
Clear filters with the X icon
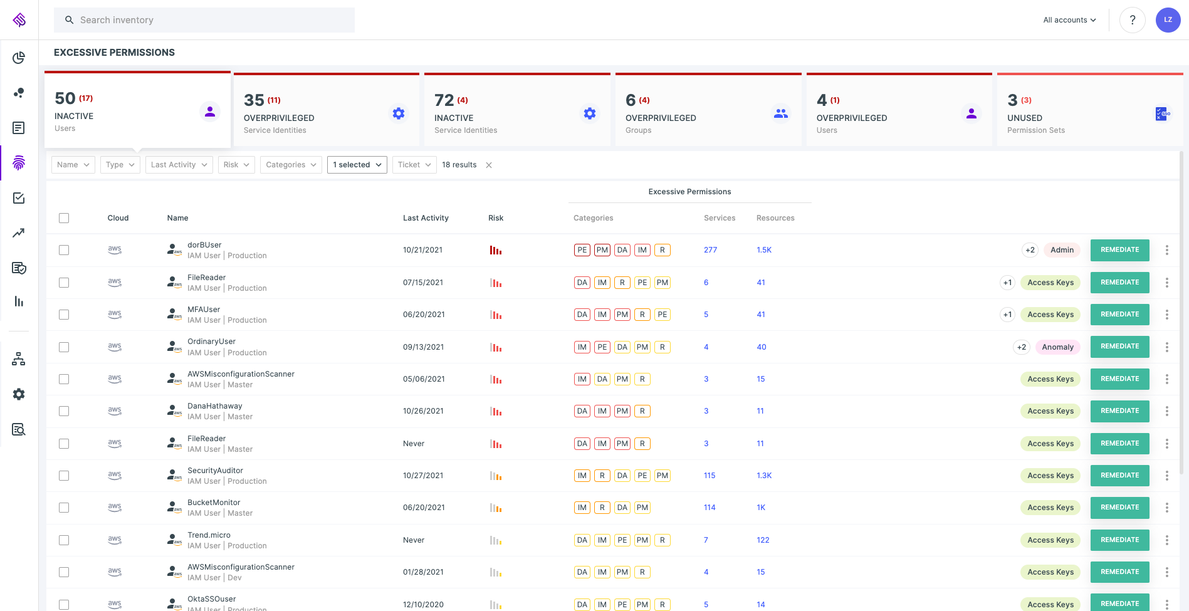click(489, 165)
